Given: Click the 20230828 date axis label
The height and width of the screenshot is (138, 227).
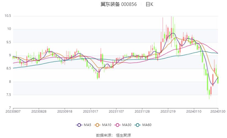Looking at the screenshot, I should (39, 112).
